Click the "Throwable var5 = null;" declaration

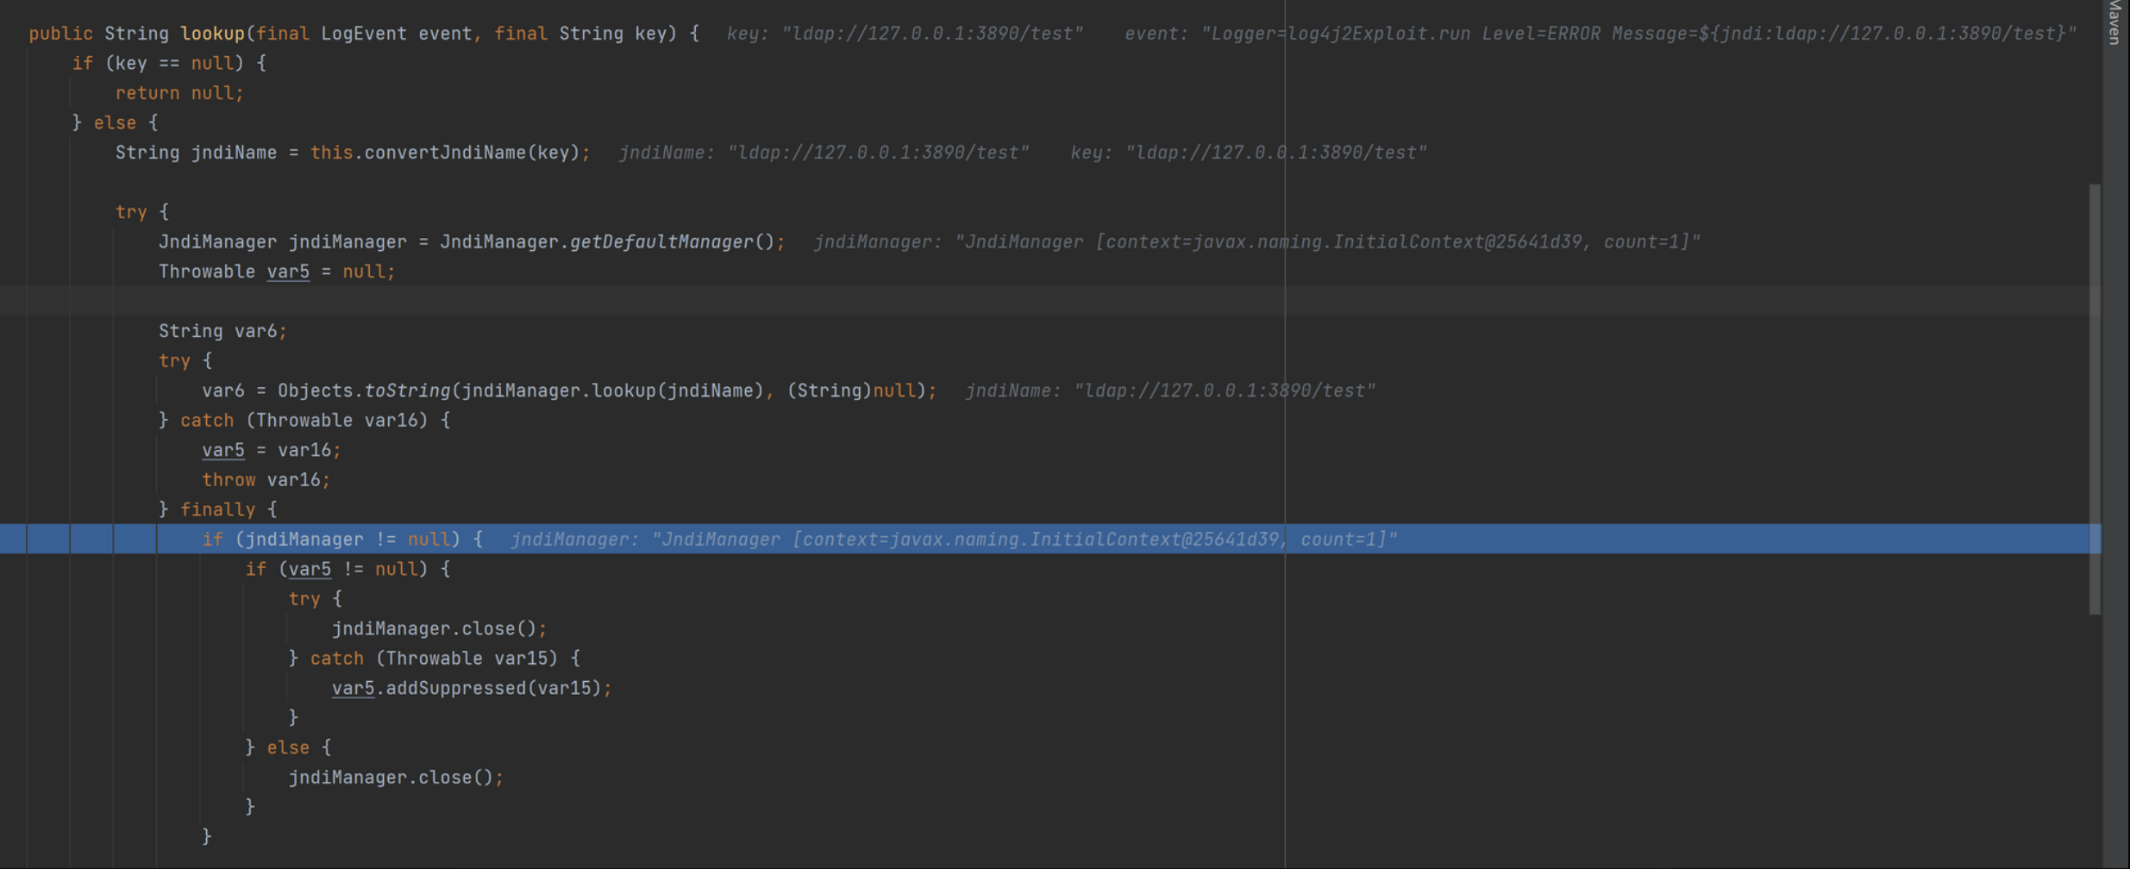[x=276, y=272]
